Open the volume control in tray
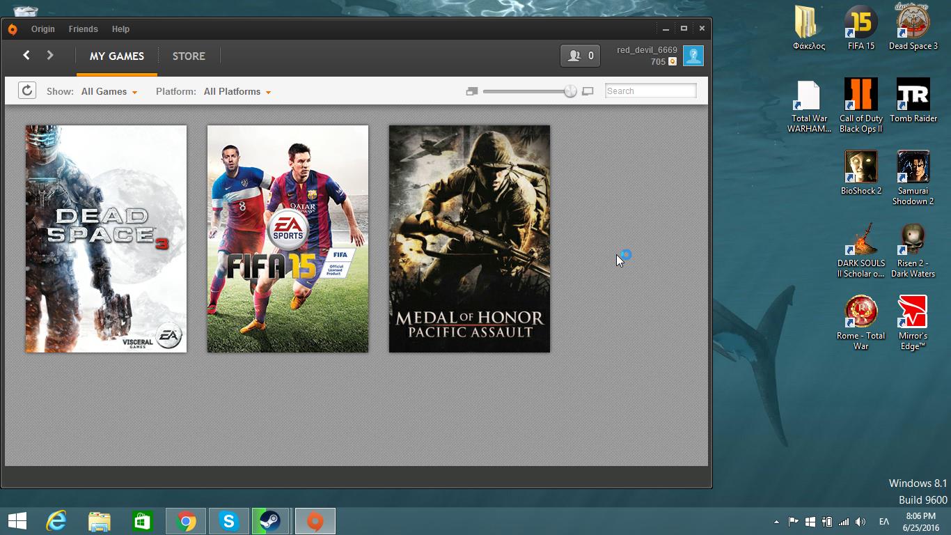951x535 pixels. 860,522
